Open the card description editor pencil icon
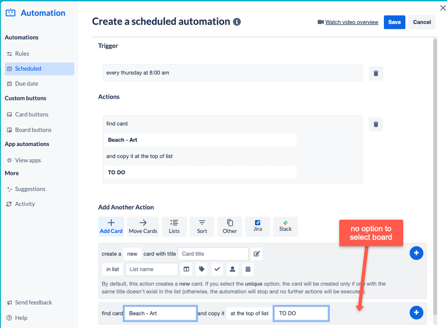The width and height of the screenshot is (447, 328). (256, 253)
